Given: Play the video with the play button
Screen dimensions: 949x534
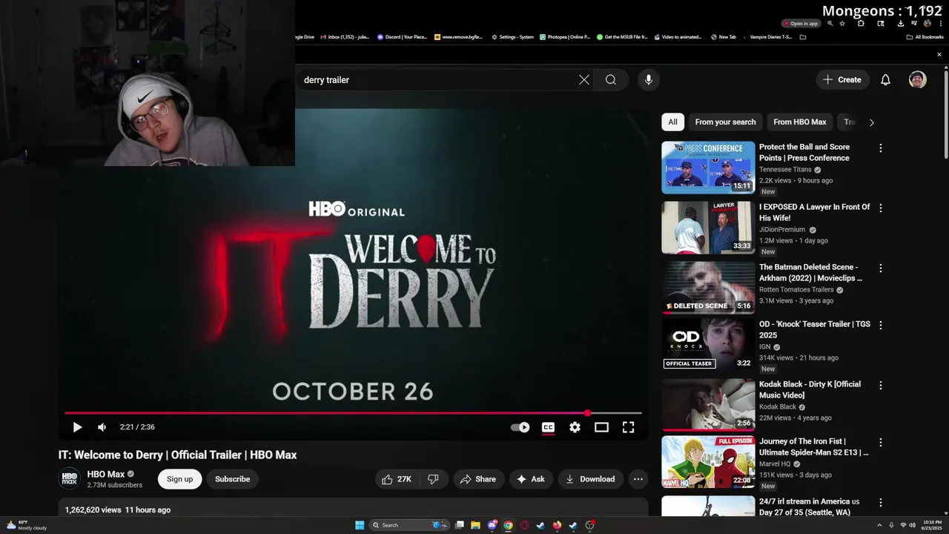Looking at the screenshot, I should 77,427.
